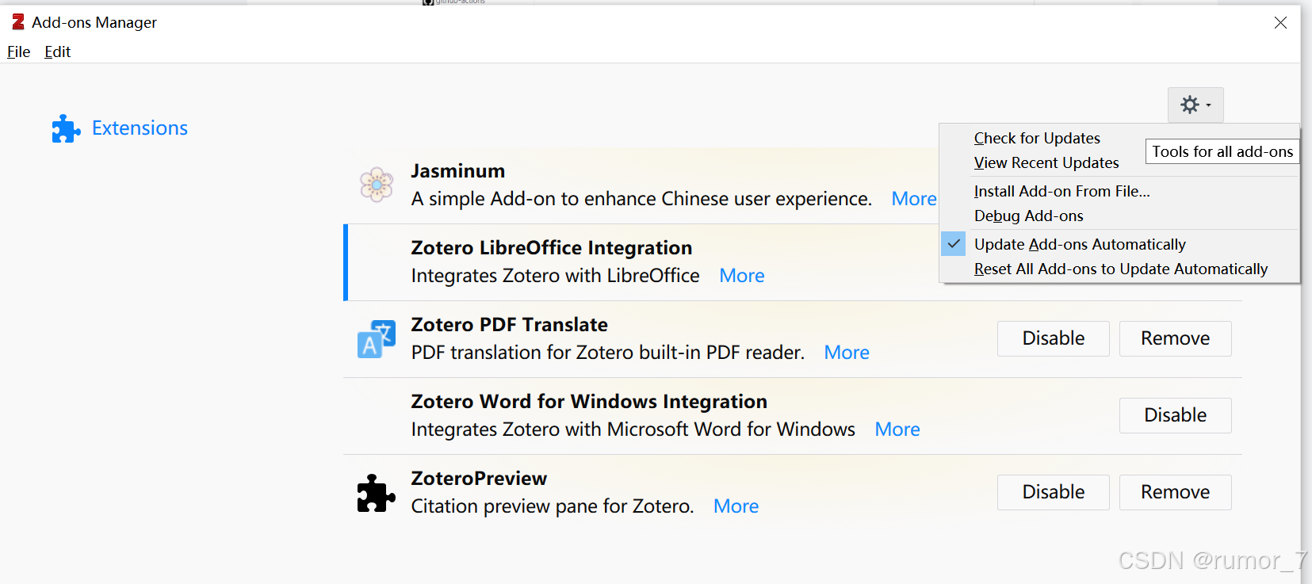Click the Zotero PDF Translate icon

[x=376, y=339]
